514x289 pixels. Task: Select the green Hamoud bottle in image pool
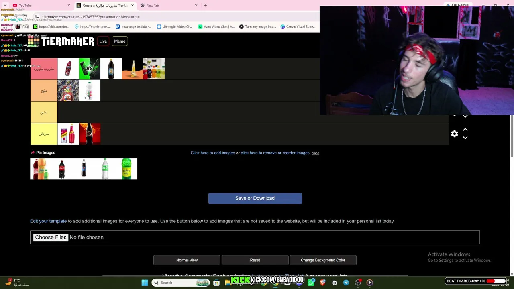coord(126,169)
